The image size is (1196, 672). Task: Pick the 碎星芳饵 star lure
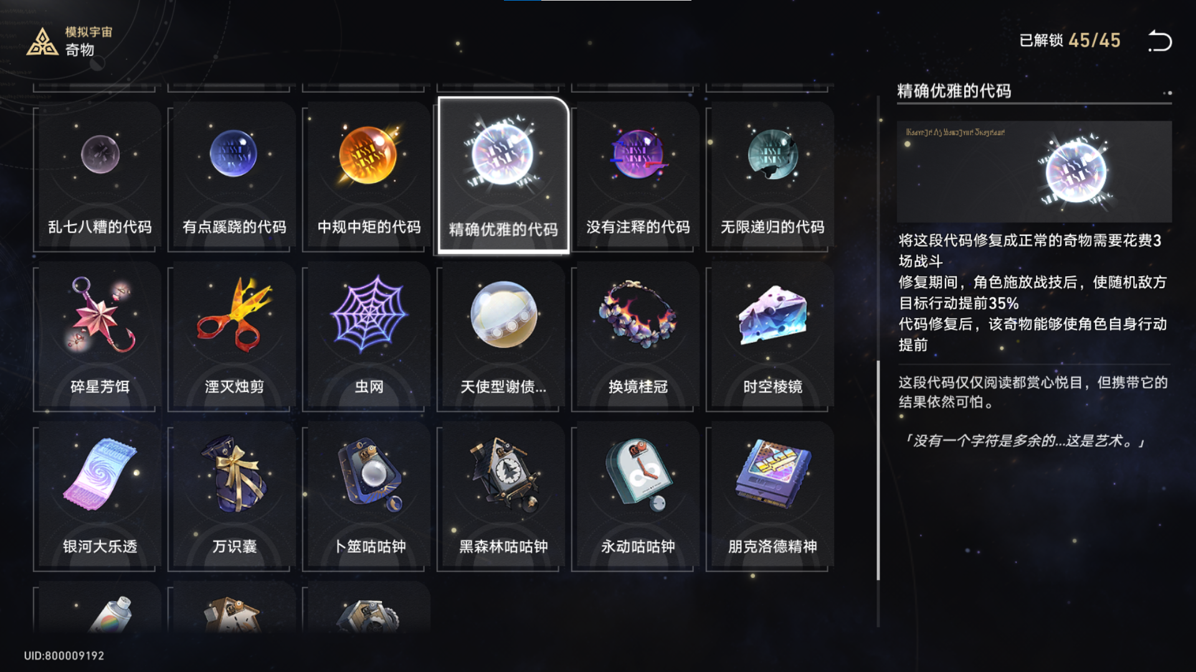[x=100, y=337]
